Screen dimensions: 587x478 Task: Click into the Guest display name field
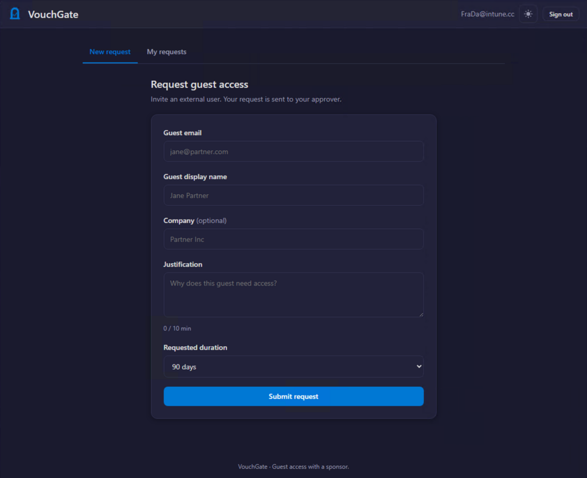pyautogui.click(x=293, y=195)
